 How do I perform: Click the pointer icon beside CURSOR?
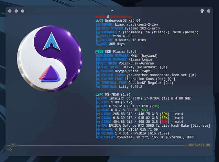(98, 71)
